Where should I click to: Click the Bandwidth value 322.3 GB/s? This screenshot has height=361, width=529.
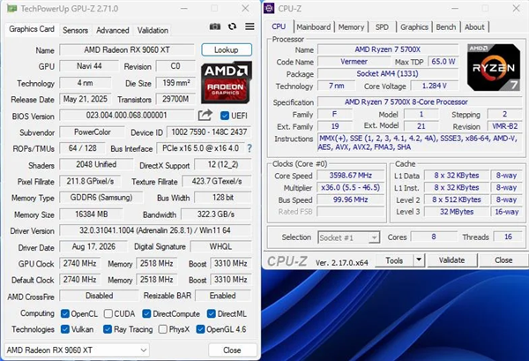click(216, 214)
